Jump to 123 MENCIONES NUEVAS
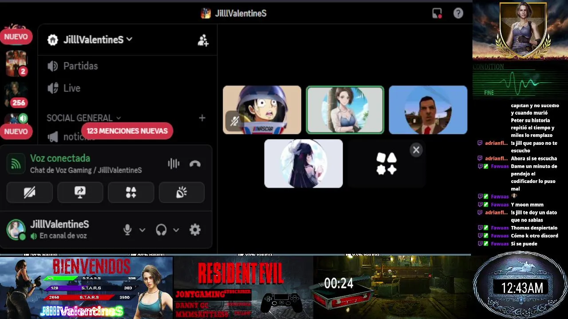The width and height of the screenshot is (568, 319). [127, 131]
